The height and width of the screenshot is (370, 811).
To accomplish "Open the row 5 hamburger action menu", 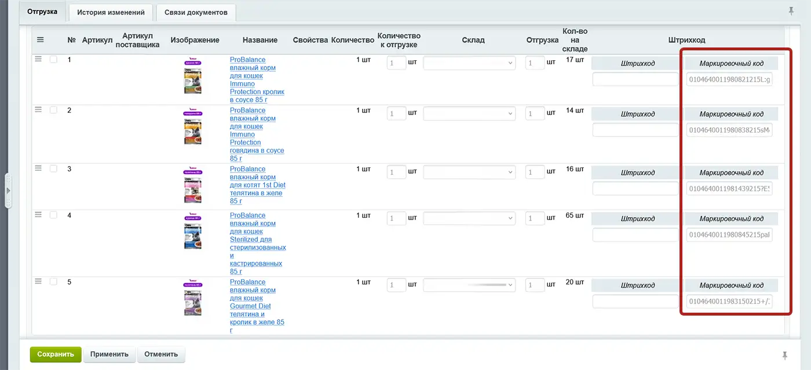I will tap(38, 281).
